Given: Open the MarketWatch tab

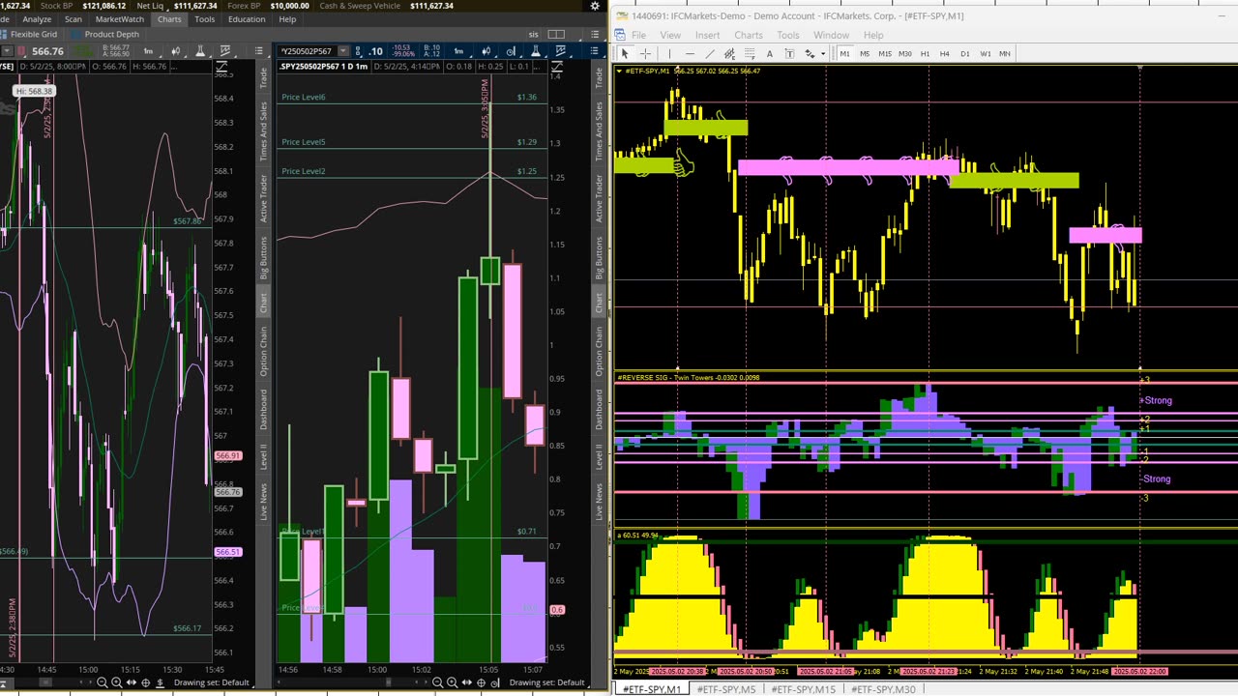Looking at the screenshot, I should pos(120,19).
